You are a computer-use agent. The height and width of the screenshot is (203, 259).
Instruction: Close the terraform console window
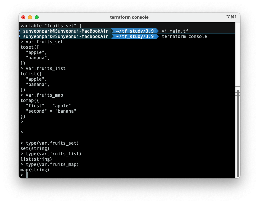point(23,17)
